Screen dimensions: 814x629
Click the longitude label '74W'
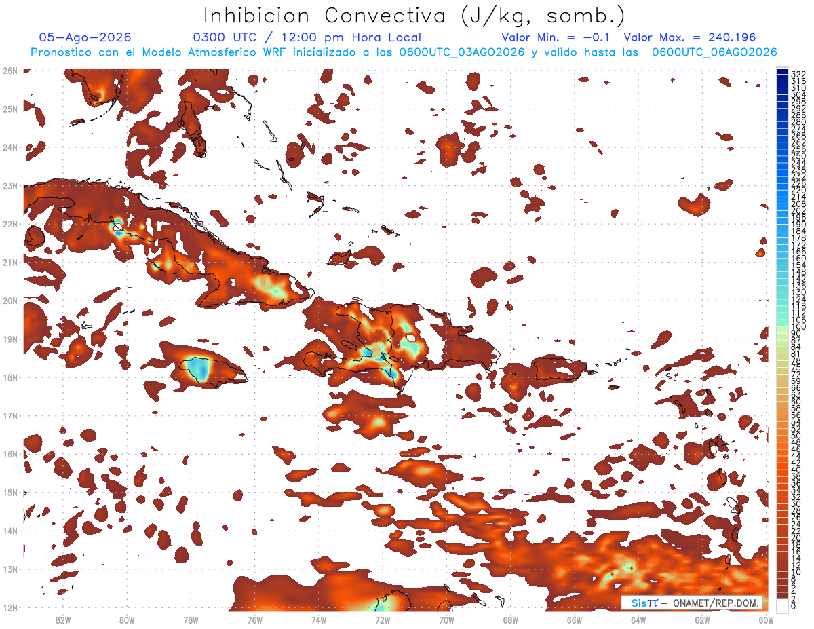[x=318, y=620]
